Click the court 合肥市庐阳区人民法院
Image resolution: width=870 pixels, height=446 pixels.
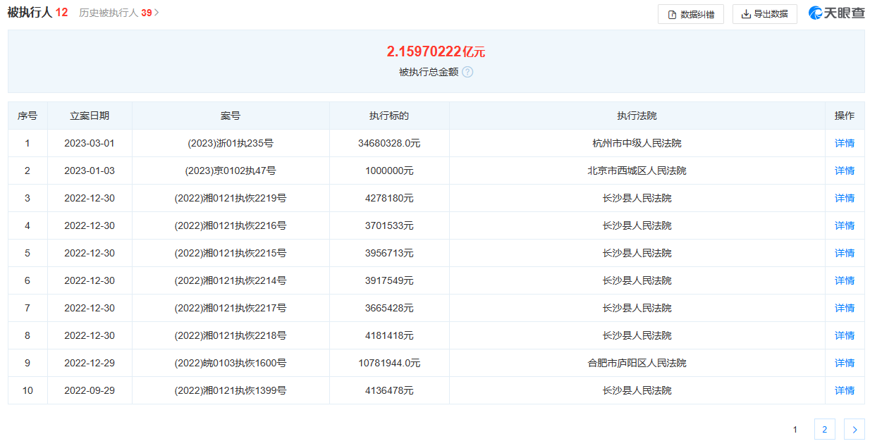pyautogui.click(x=637, y=363)
